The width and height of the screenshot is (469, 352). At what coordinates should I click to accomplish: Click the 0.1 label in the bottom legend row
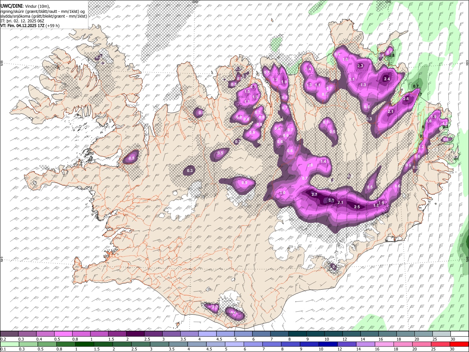(x=3, y=349)
